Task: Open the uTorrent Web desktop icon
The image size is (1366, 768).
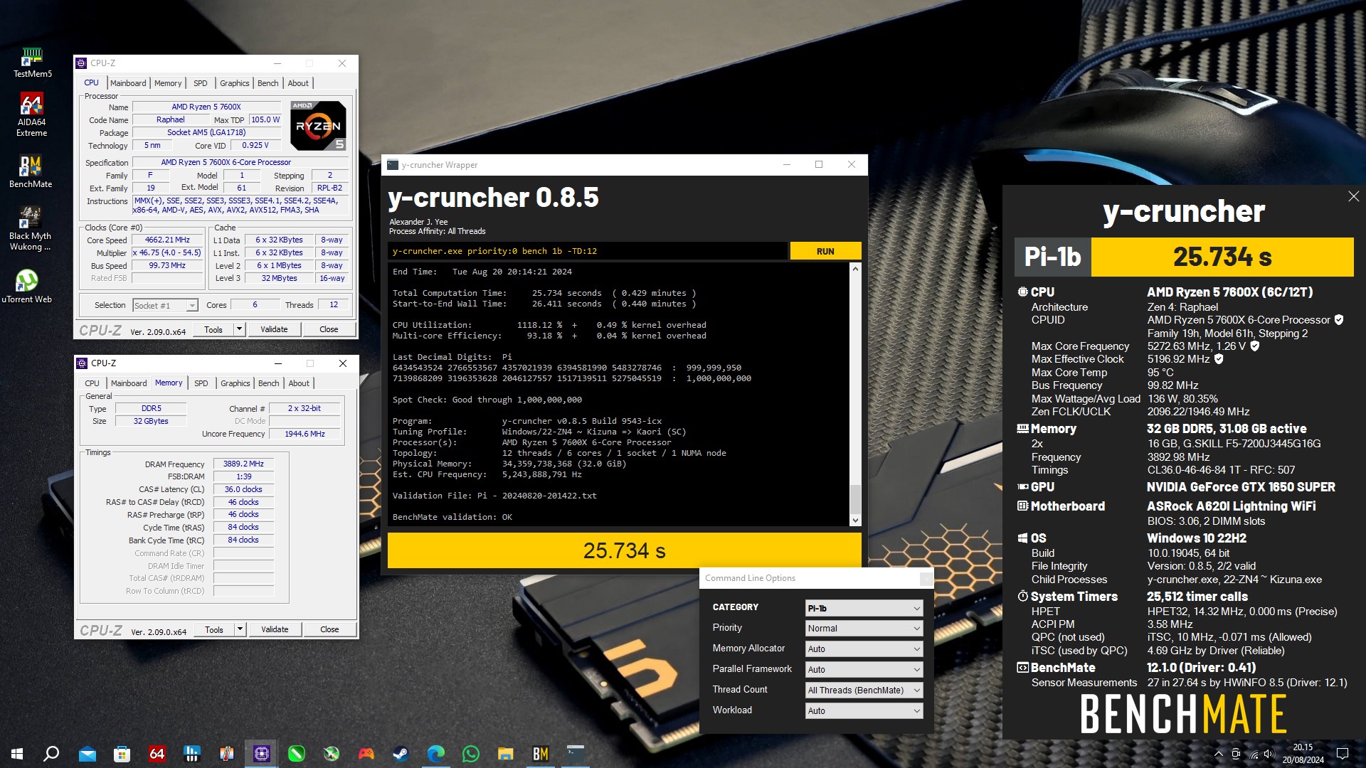Action: point(27,286)
